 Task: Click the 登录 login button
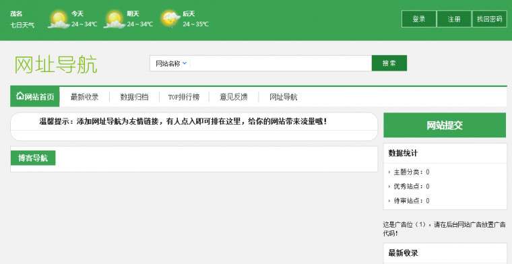click(x=418, y=19)
